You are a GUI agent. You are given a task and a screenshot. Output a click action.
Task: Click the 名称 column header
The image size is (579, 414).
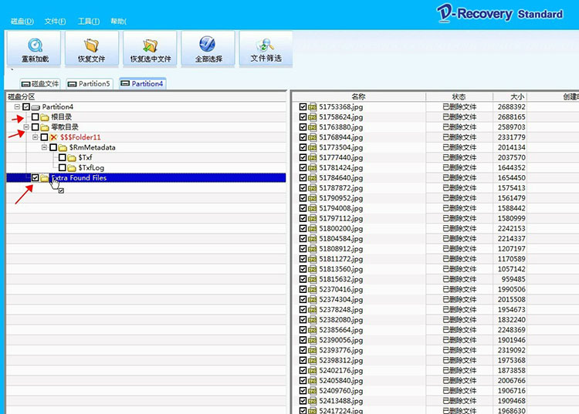(358, 96)
